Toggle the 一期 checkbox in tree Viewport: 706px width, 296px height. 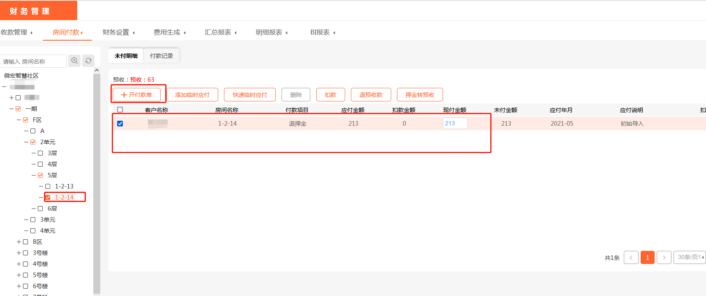tap(18, 109)
